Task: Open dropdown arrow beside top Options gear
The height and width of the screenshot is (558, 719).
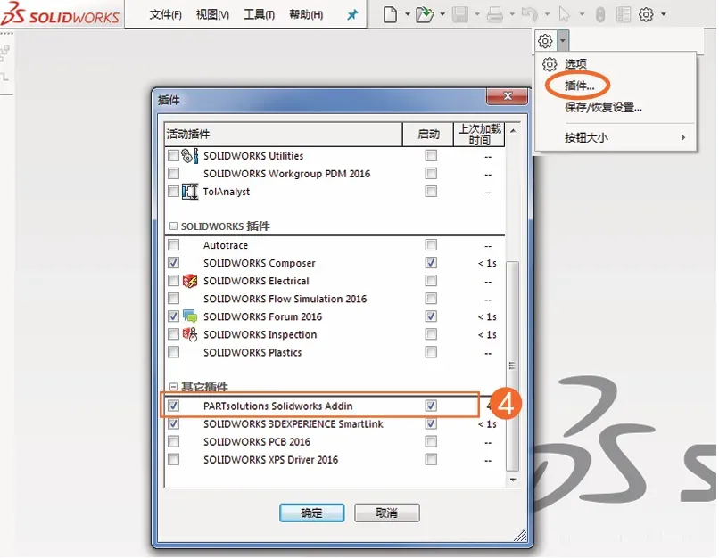Action: tap(664, 14)
